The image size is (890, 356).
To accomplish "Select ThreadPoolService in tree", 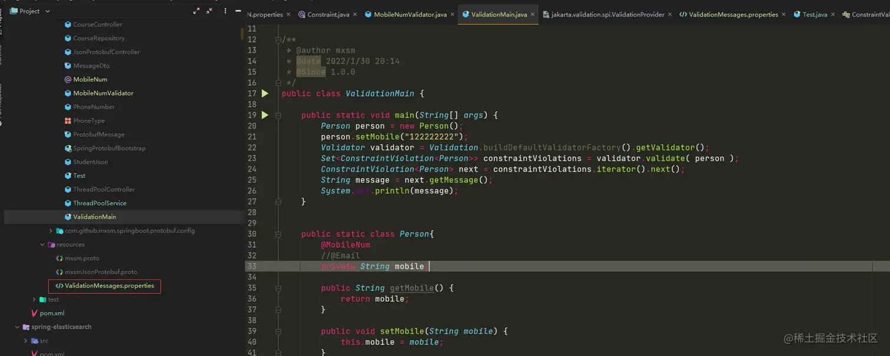I will (99, 203).
